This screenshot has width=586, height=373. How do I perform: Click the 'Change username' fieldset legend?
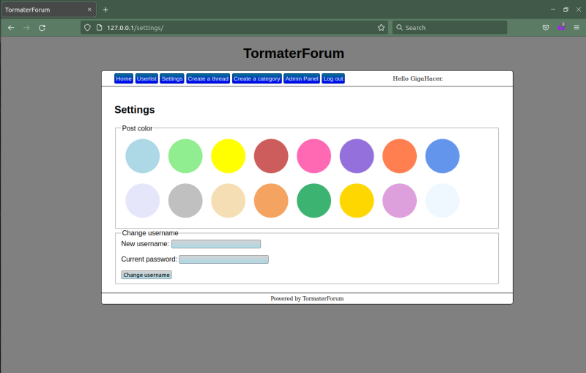[150, 233]
